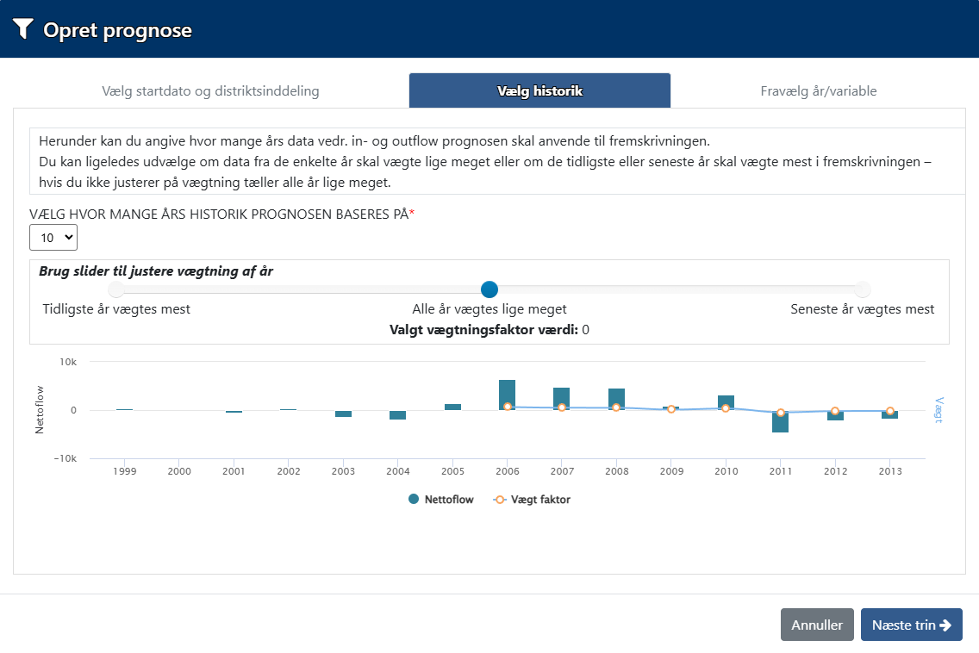Open the years of history dropdown
Viewport: 979px width, 653px height.
point(53,237)
